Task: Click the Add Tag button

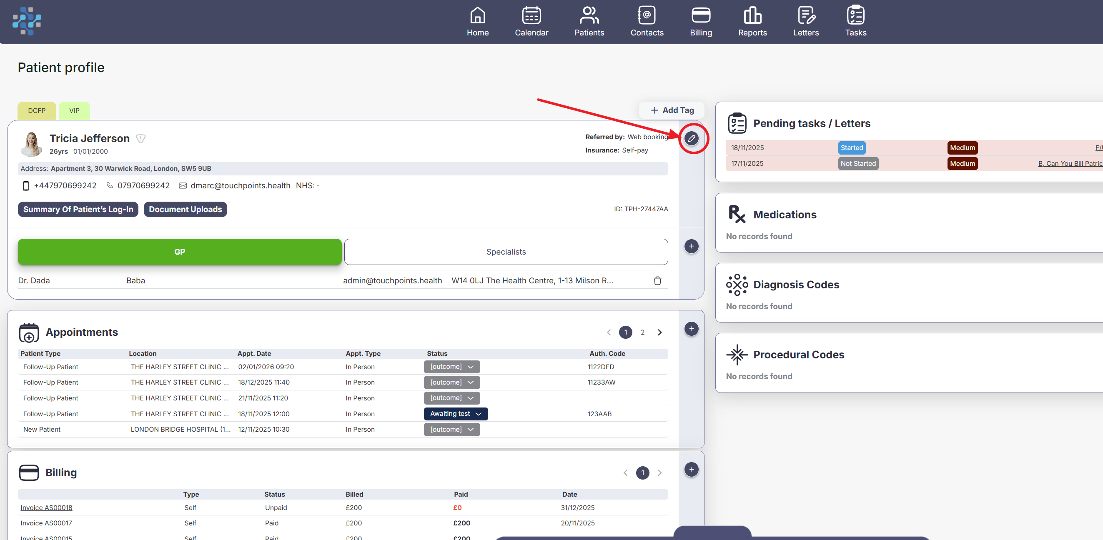Action: tap(672, 110)
